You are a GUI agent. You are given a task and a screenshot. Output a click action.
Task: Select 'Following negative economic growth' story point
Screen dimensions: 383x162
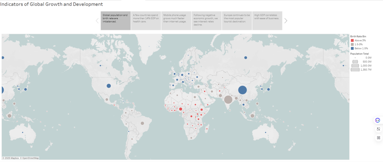tap(206, 21)
